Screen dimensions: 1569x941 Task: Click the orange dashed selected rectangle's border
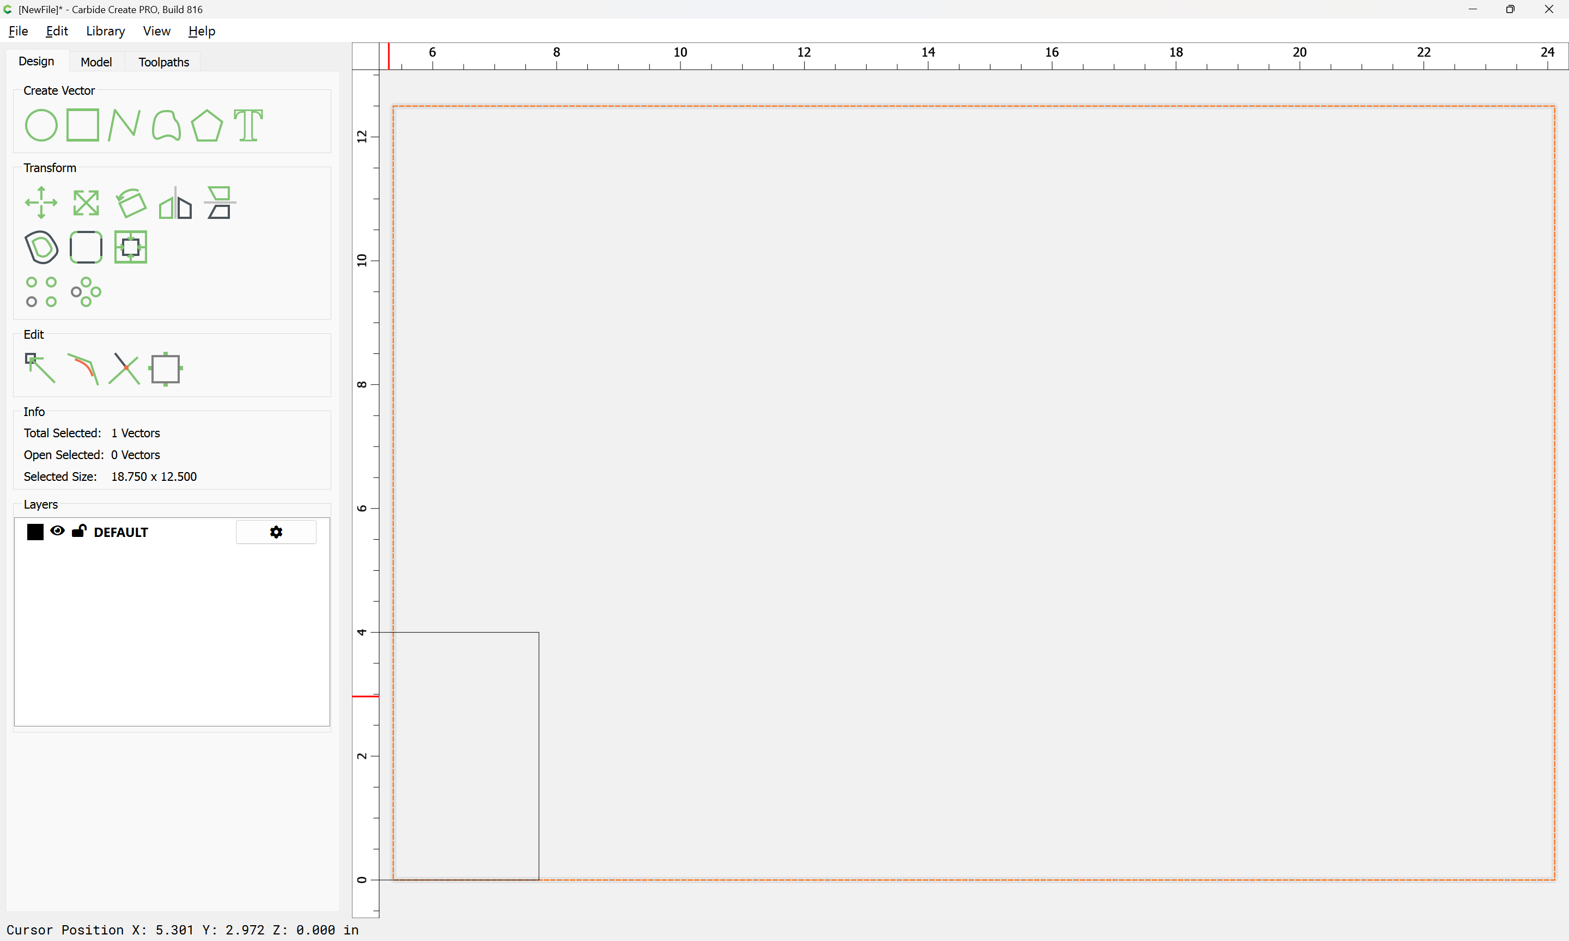(974, 106)
